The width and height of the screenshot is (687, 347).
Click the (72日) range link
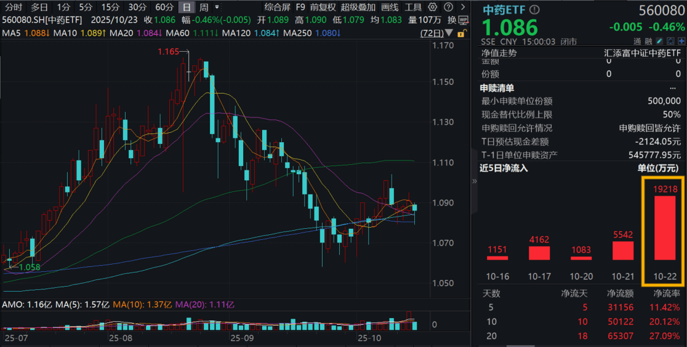click(432, 33)
